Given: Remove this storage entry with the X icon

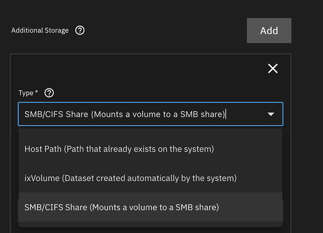Looking at the screenshot, I should click(273, 68).
